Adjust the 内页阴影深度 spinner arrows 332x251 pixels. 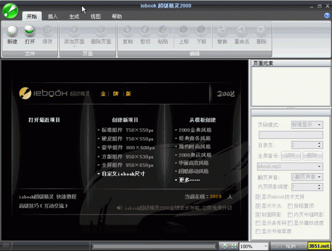(x=319, y=187)
